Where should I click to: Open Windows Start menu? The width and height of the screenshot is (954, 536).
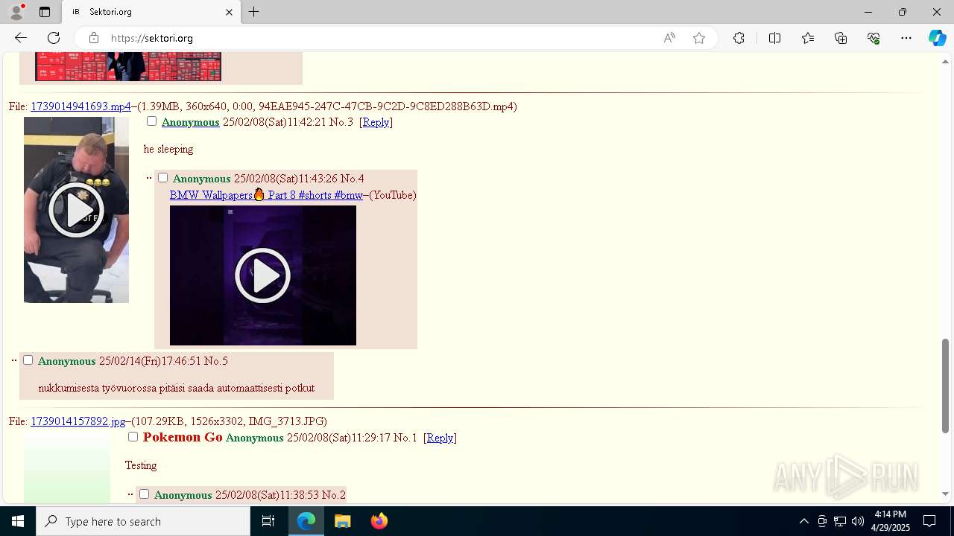pos(18,521)
